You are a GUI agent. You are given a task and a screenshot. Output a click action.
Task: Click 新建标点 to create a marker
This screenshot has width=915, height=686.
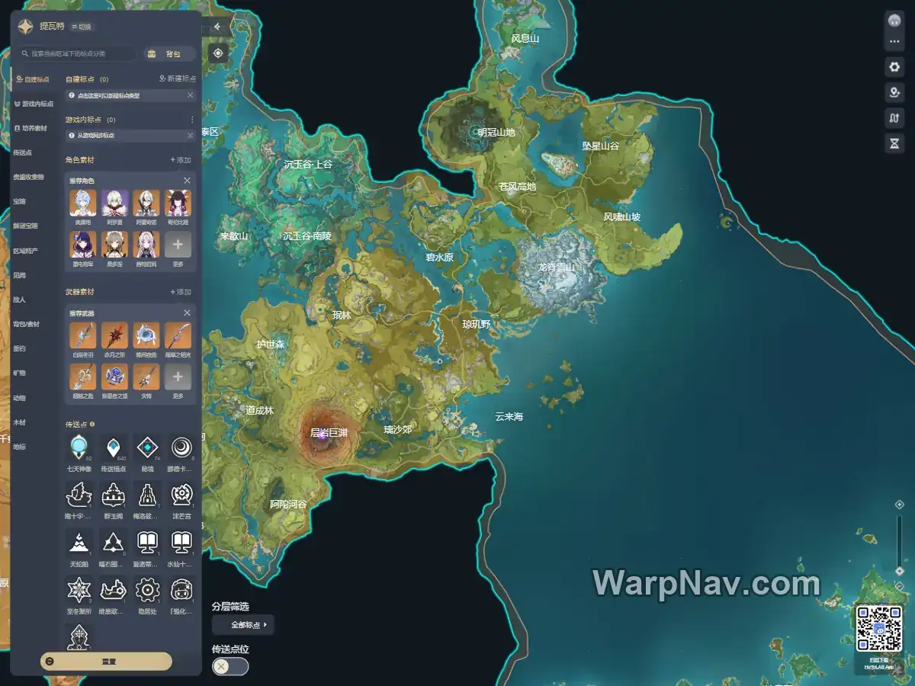click(177, 79)
